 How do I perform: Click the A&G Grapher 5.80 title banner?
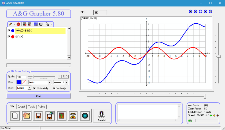click(x=39, y=14)
